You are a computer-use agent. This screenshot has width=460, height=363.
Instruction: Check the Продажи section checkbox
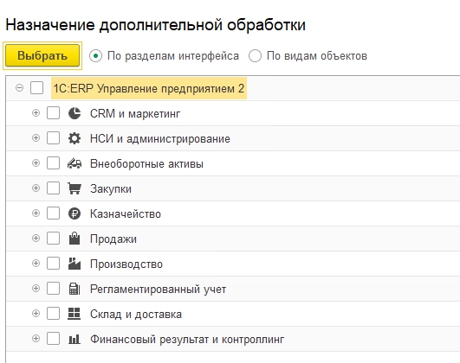click(x=53, y=238)
